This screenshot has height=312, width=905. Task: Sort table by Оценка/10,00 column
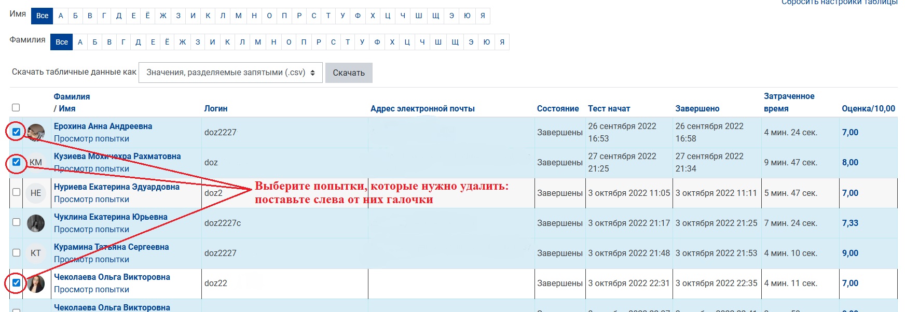[x=868, y=108]
